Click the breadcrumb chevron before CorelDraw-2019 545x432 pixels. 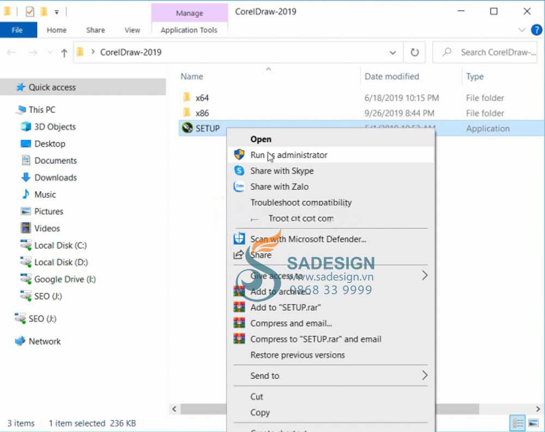click(x=93, y=52)
